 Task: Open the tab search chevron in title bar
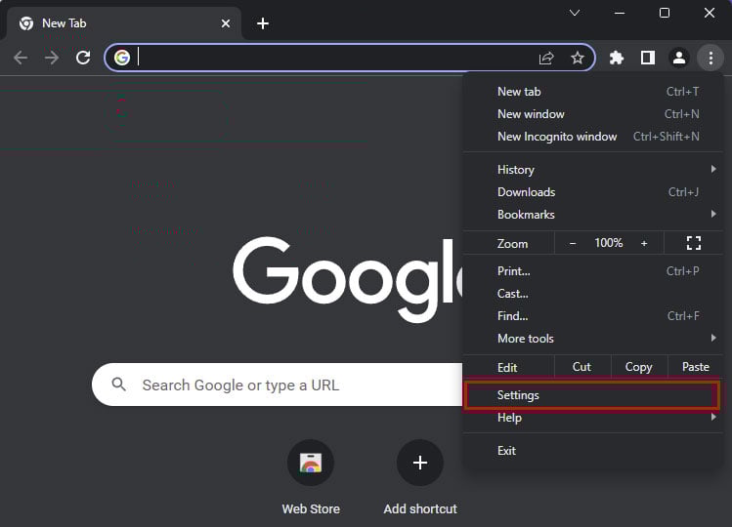[x=575, y=13]
